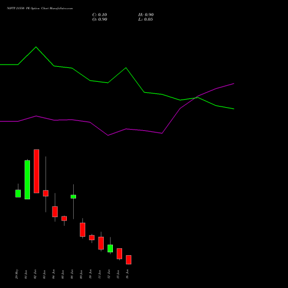Click the tall green candle above 01 Jun
288x288 pixels.
27,180
